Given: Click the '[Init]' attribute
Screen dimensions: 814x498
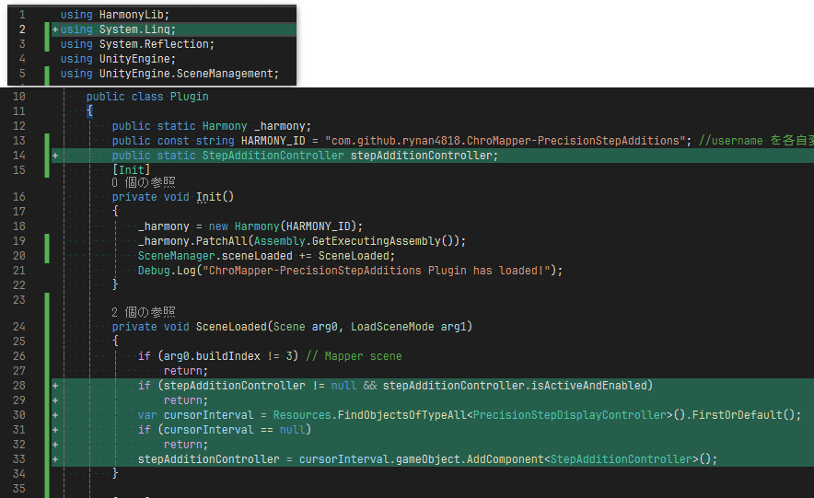Looking at the screenshot, I should tap(131, 170).
